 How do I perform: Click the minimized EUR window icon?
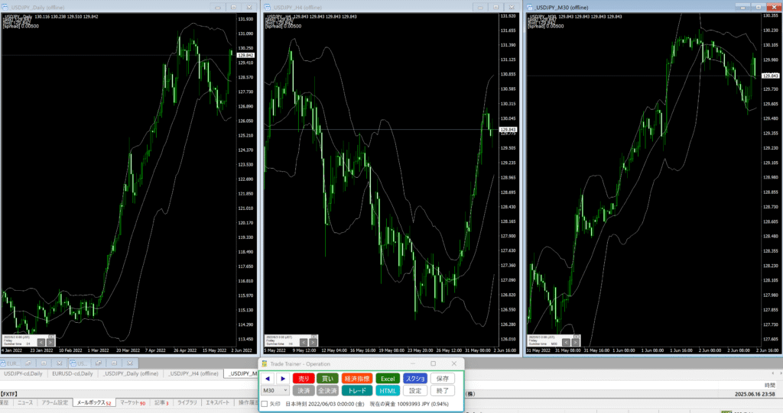pyautogui.click(x=4, y=363)
